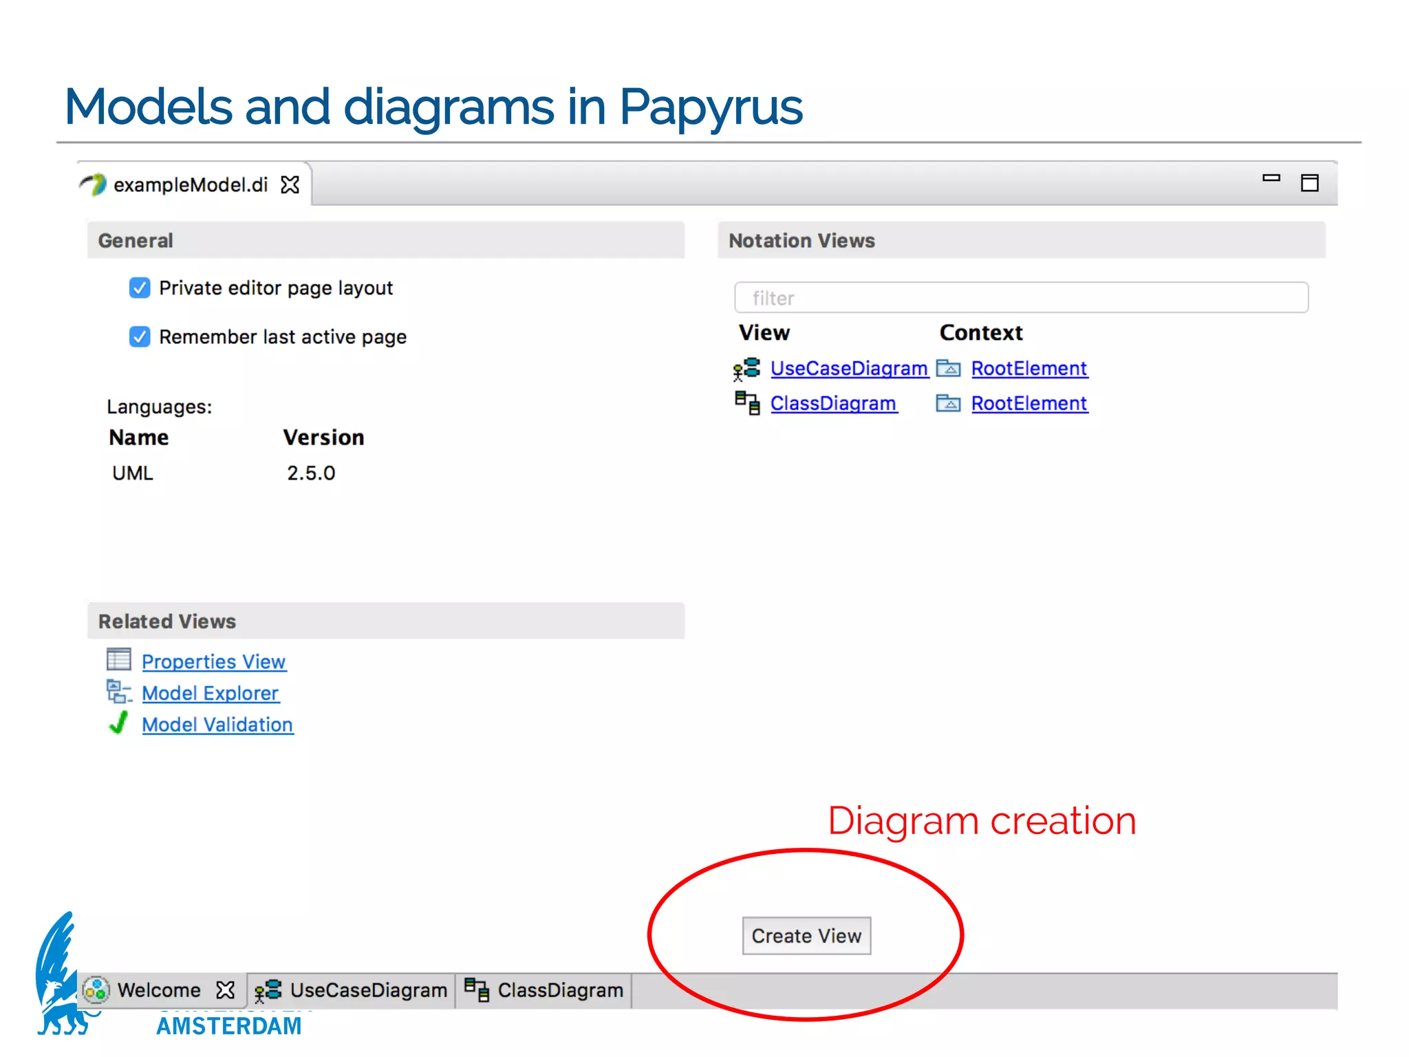This screenshot has height=1057, width=1409.
Task: Click the use case diagram icon in Notation Views
Action: [746, 369]
